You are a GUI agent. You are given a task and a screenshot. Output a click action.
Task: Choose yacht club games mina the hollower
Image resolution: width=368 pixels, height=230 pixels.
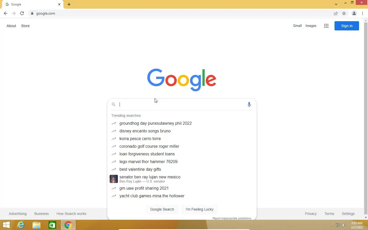(182, 196)
